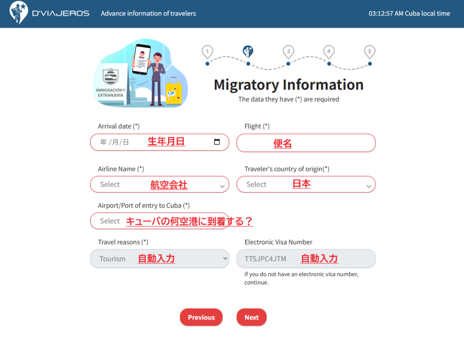
Task: Open the Arrival date calendar picker icon
Action: pos(217,142)
